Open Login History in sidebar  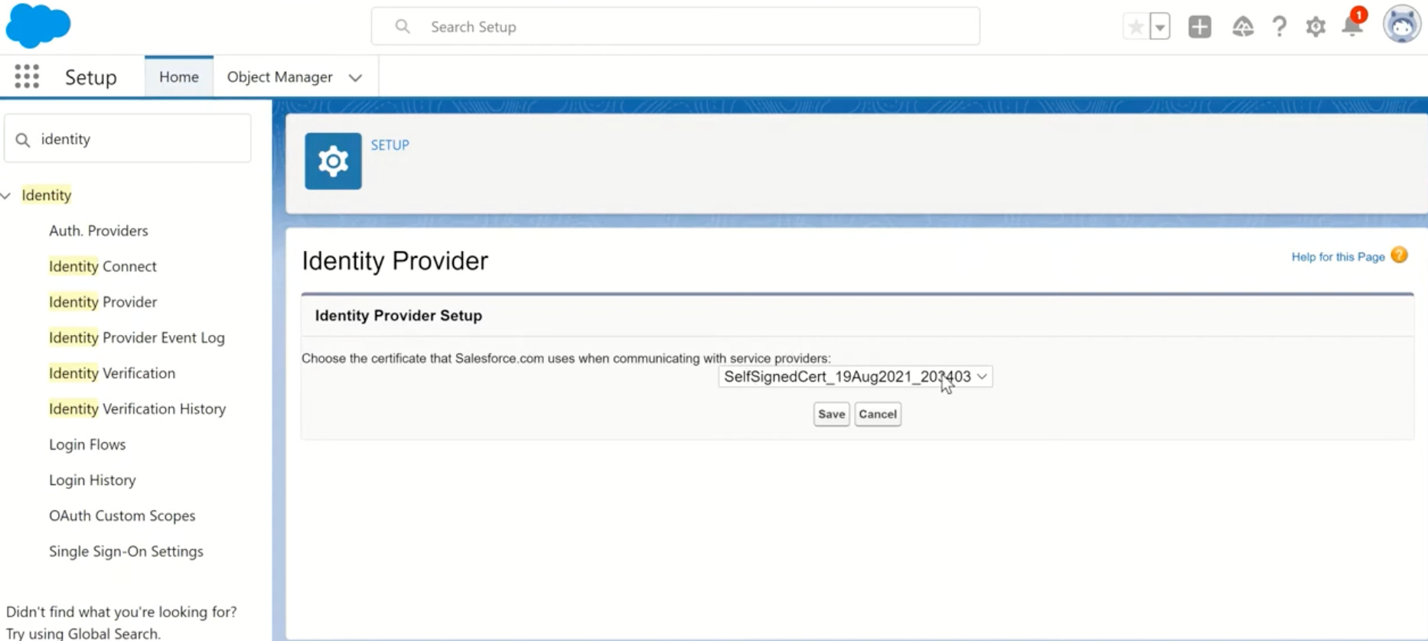[93, 480]
